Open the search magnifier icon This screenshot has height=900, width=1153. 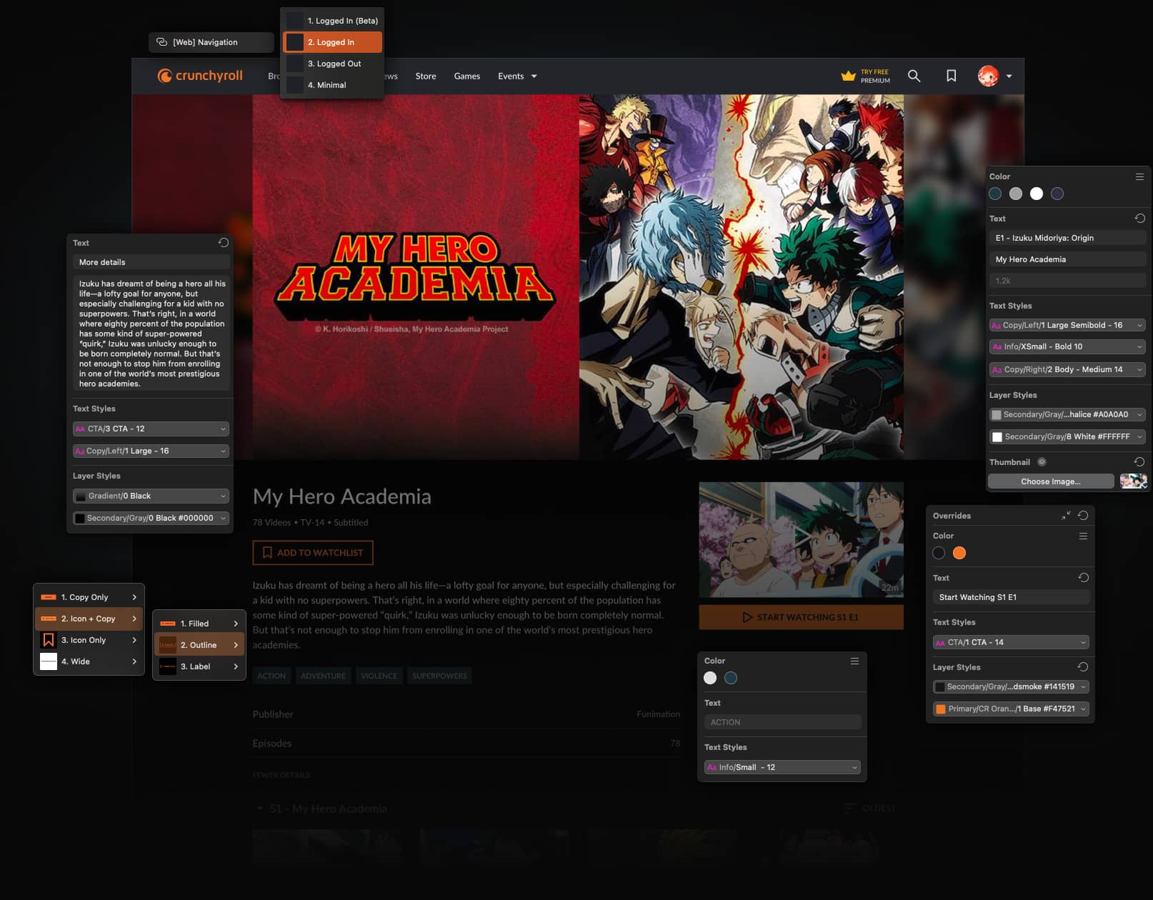pos(914,76)
